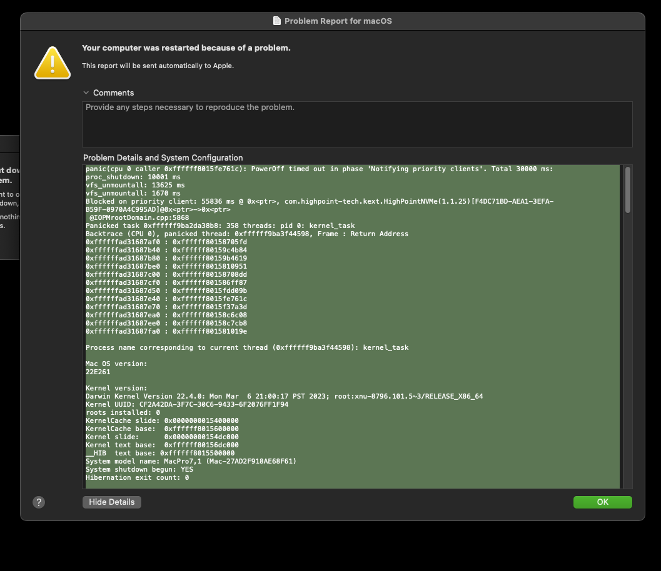Click the 'proc_shutdown: 10001 ms' line
This screenshot has width=661, height=571.
click(x=133, y=177)
